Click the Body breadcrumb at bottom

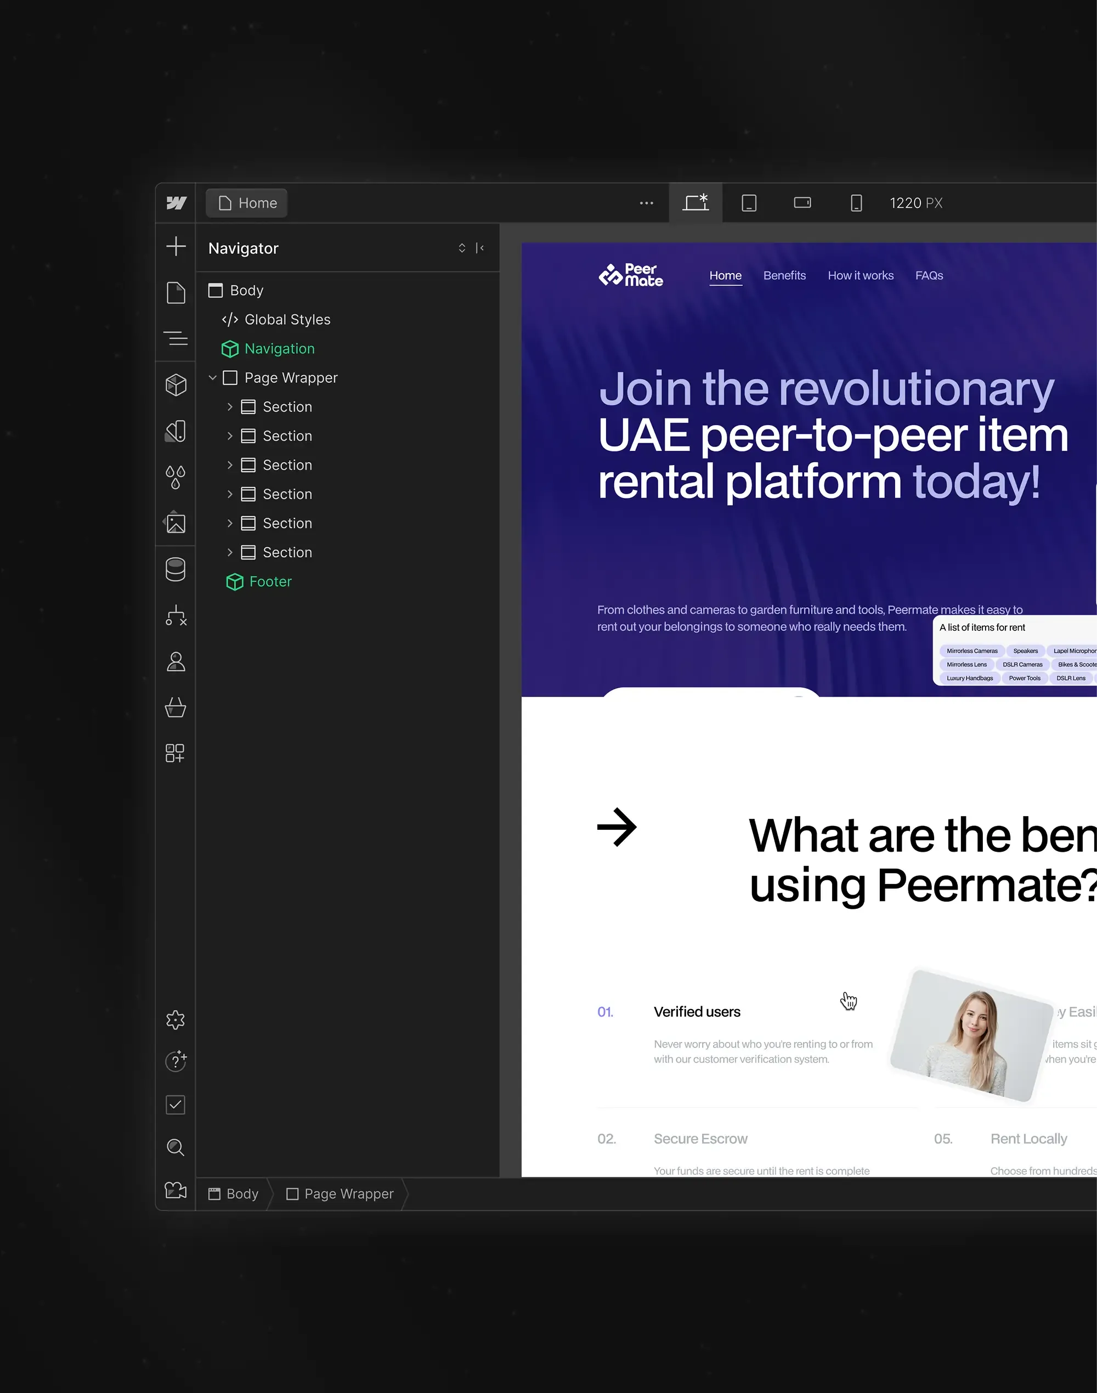point(234,1194)
